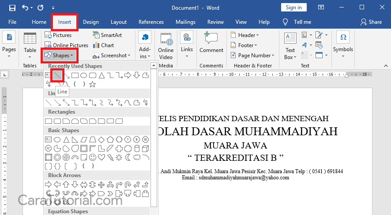Image resolution: width=391 pixels, height=215 pixels.
Task: Select the right-pointing block arrow in Block Arrows
Action: click(49, 185)
